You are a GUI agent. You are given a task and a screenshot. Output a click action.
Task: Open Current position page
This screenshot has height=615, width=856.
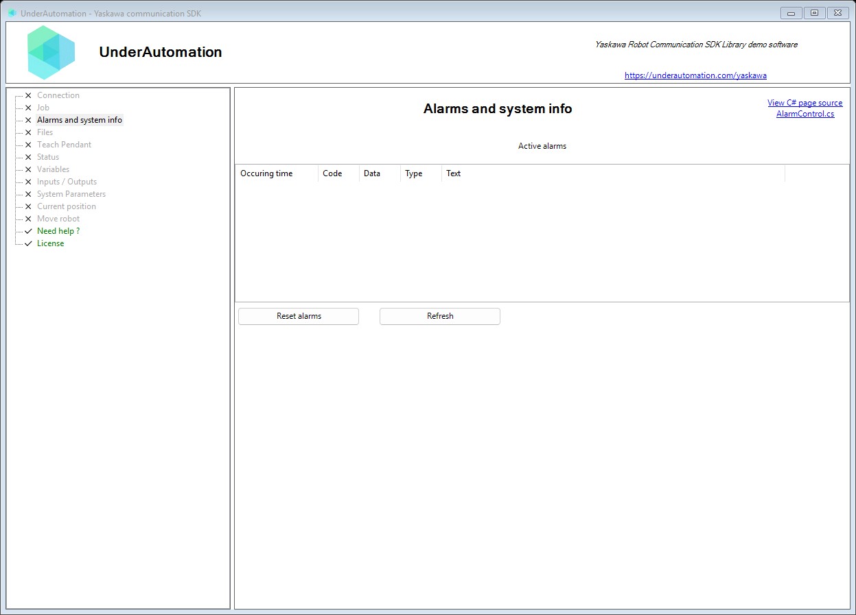pyautogui.click(x=67, y=206)
